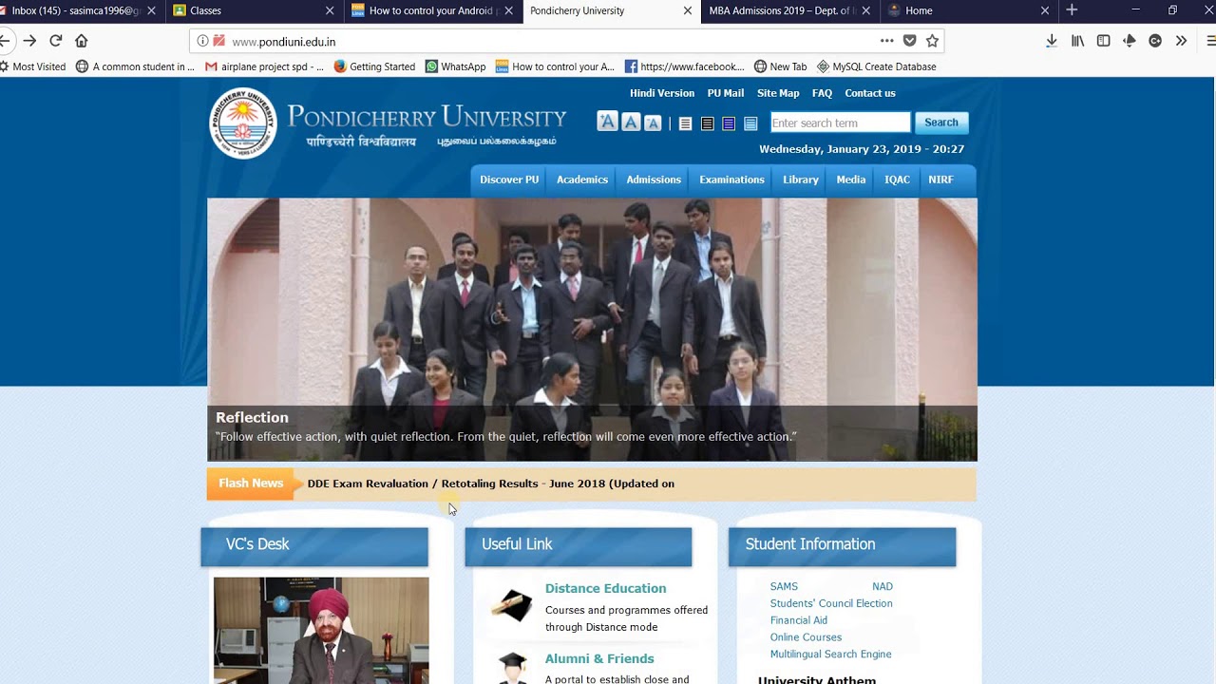This screenshot has width=1216, height=684.
Task: Save page to Pocket
Action: (x=909, y=41)
